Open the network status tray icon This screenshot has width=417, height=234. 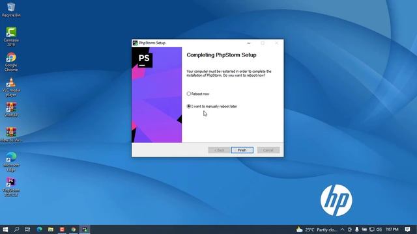click(372, 229)
